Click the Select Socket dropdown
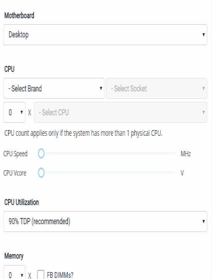 click(x=156, y=88)
